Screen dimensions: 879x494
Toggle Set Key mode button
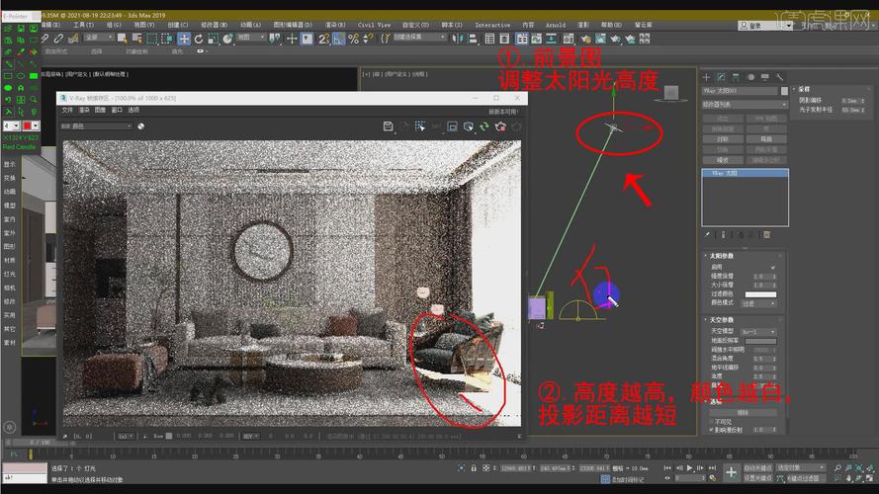point(758,478)
